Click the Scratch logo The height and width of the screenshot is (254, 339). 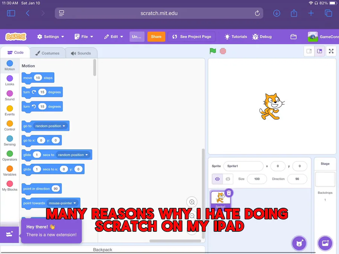16,37
